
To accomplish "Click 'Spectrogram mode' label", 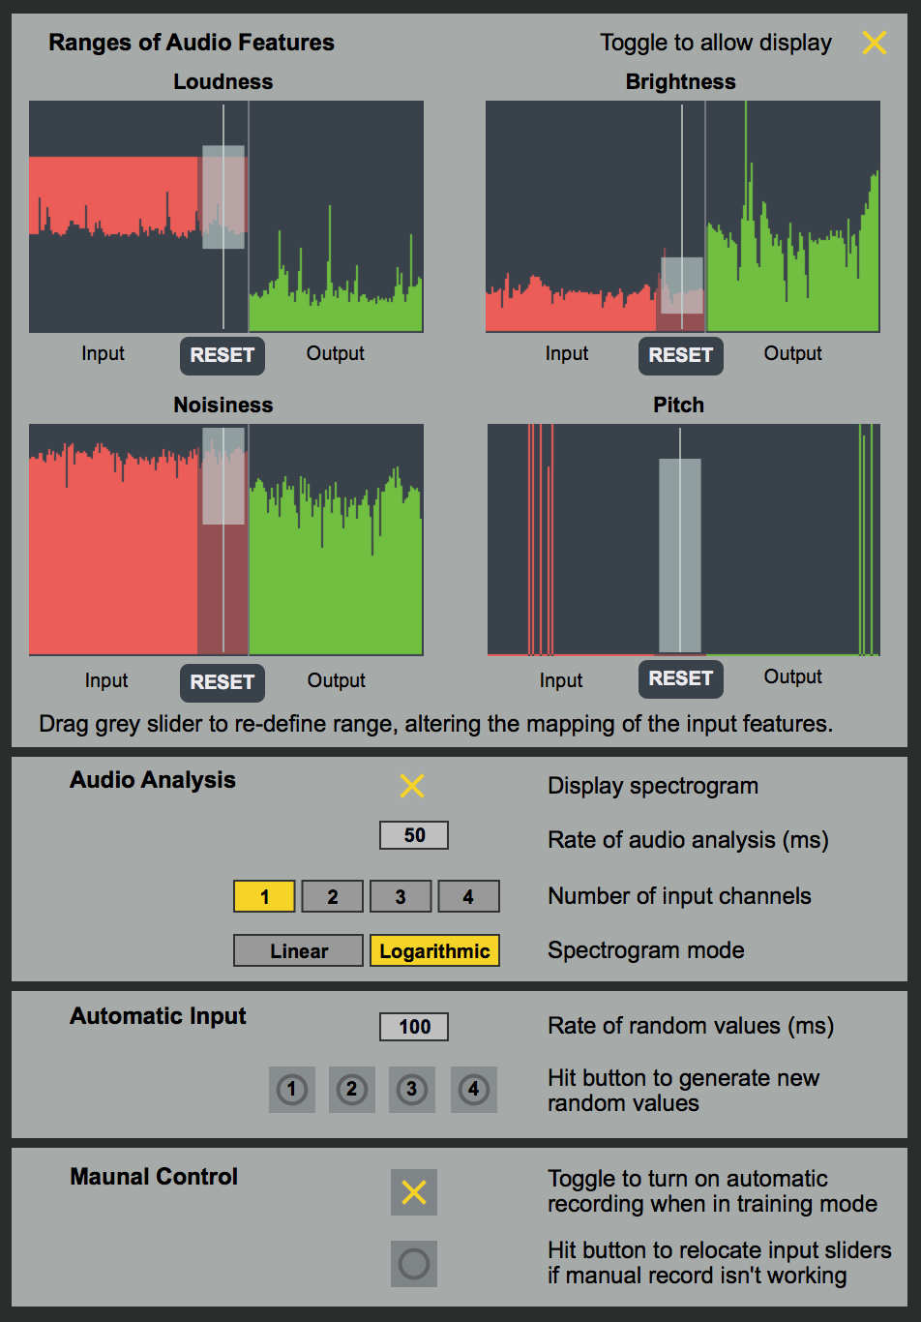I will (646, 950).
